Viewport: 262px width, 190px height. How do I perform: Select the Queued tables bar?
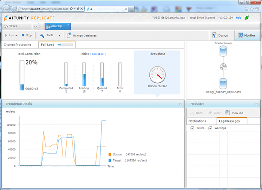tap(102, 75)
